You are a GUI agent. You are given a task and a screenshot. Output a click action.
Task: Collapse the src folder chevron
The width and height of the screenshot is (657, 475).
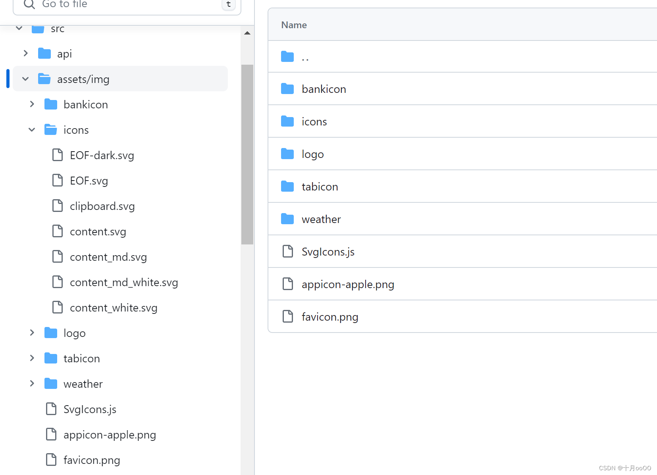point(19,28)
